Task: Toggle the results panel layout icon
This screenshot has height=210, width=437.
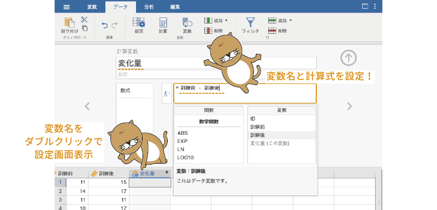Action: 365,7
